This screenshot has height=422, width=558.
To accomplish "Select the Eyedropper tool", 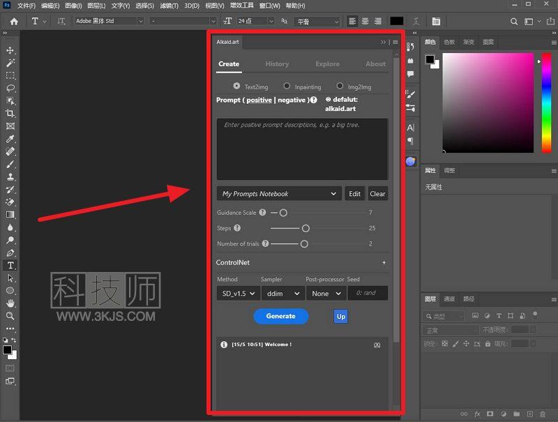I will (10, 139).
